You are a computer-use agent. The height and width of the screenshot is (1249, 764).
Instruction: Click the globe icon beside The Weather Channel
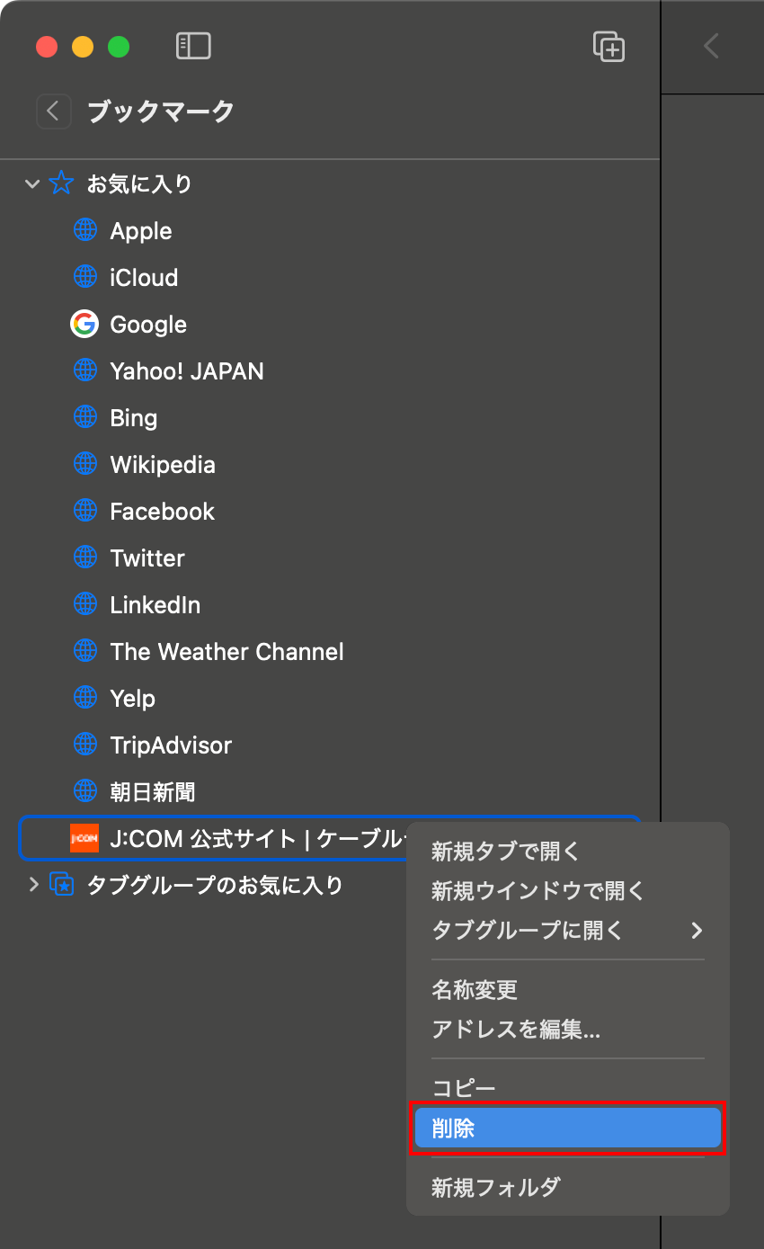click(x=84, y=651)
